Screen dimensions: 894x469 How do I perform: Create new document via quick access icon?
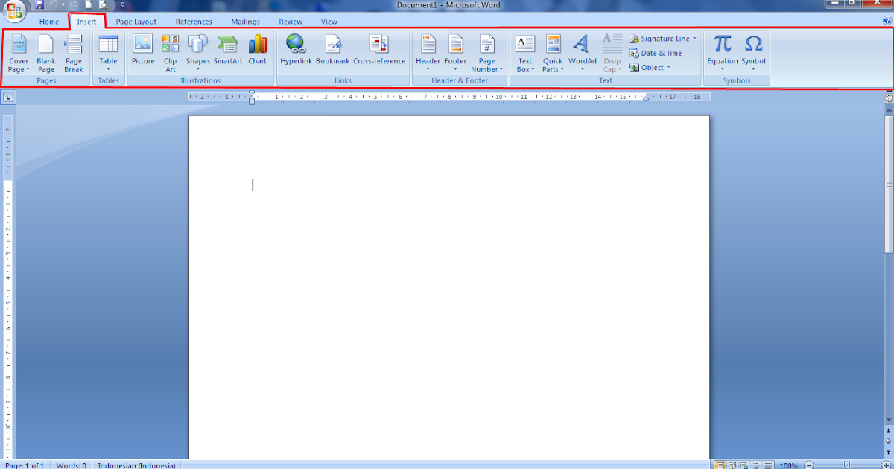click(x=88, y=4)
